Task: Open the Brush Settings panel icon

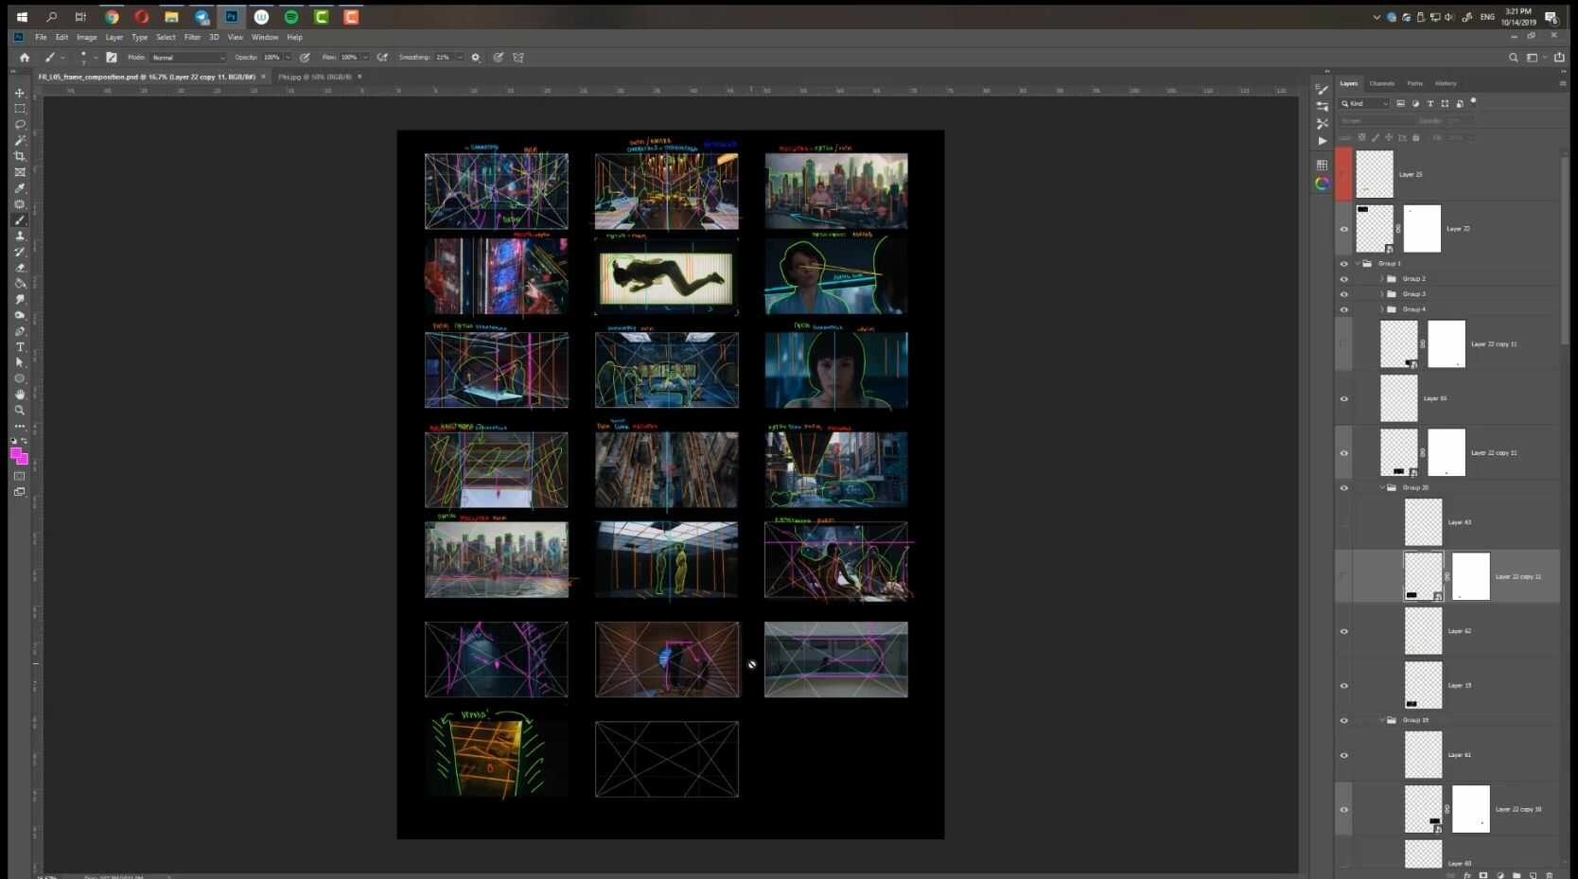Action: click(x=1322, y=89)
